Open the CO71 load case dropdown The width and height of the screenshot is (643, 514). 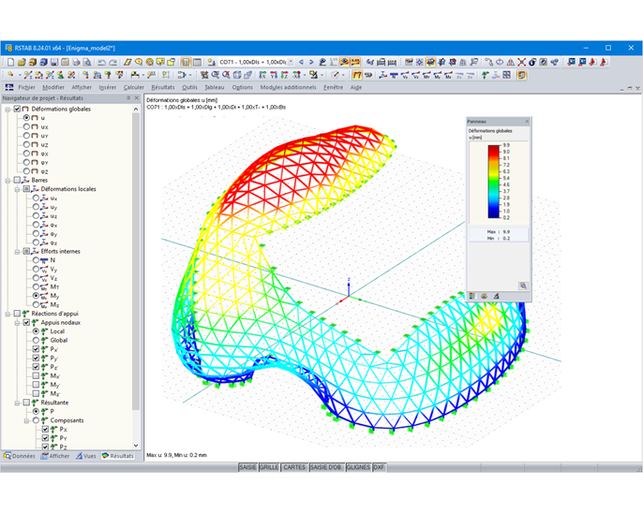[291, 62]
